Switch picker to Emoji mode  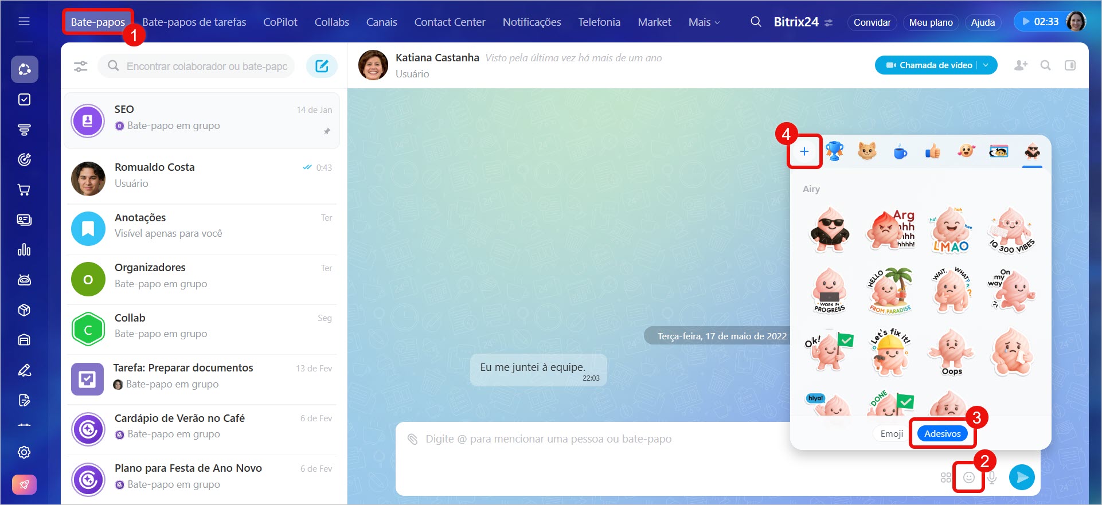point(892,433)
